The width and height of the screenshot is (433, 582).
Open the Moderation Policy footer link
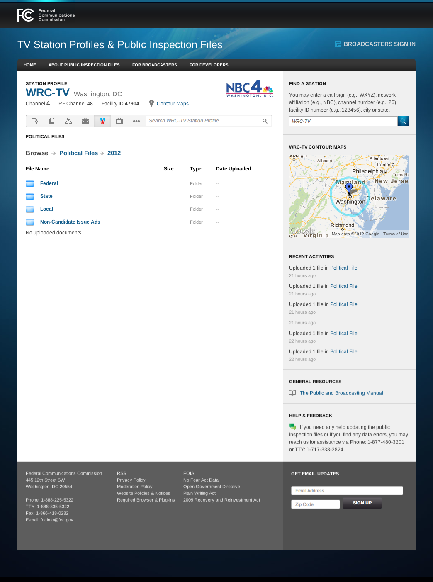135,487
